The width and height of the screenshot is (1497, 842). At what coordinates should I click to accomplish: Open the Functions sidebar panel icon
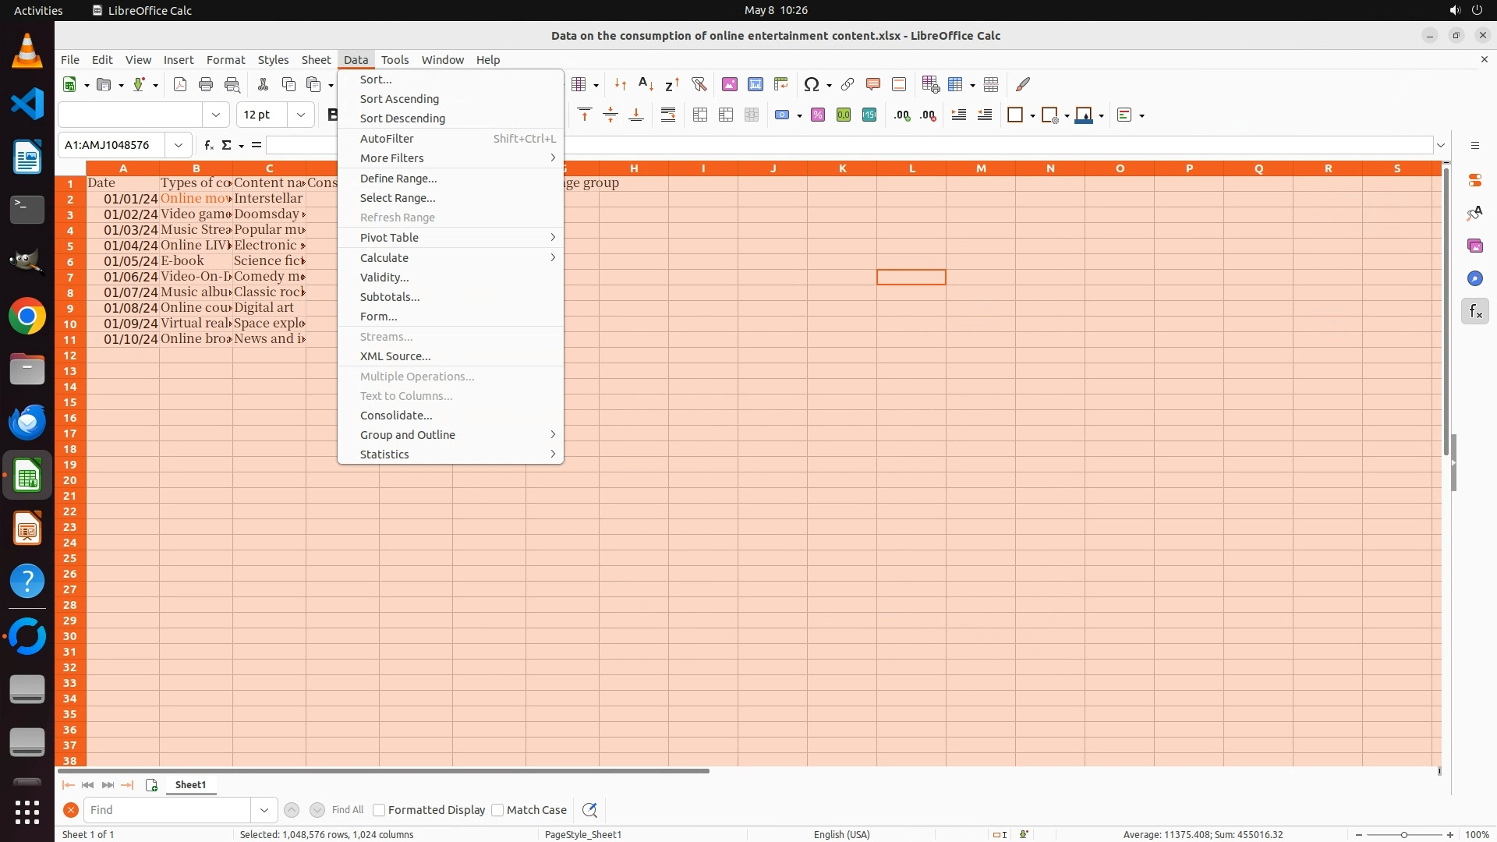pos(1474,312)
